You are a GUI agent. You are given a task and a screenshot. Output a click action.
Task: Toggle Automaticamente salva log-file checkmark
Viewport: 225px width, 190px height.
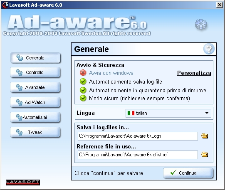83,81
